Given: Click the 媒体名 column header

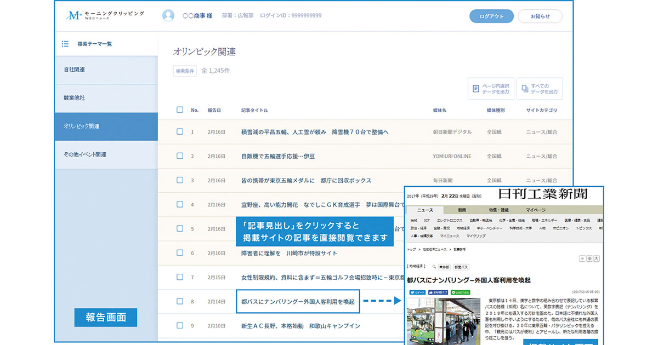Looking at the screenshot, I should tap(440, 110).
